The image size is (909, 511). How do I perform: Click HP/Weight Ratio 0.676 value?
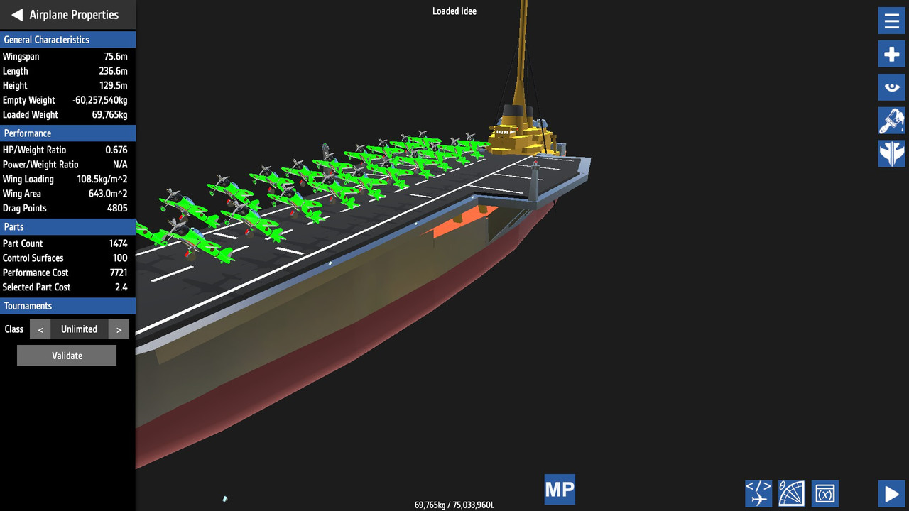point(116,150)
